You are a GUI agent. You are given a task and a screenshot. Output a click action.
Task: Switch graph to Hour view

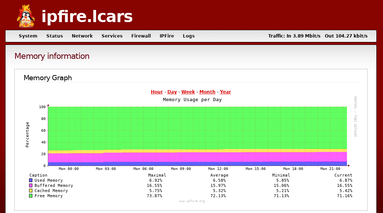point(157,92)
